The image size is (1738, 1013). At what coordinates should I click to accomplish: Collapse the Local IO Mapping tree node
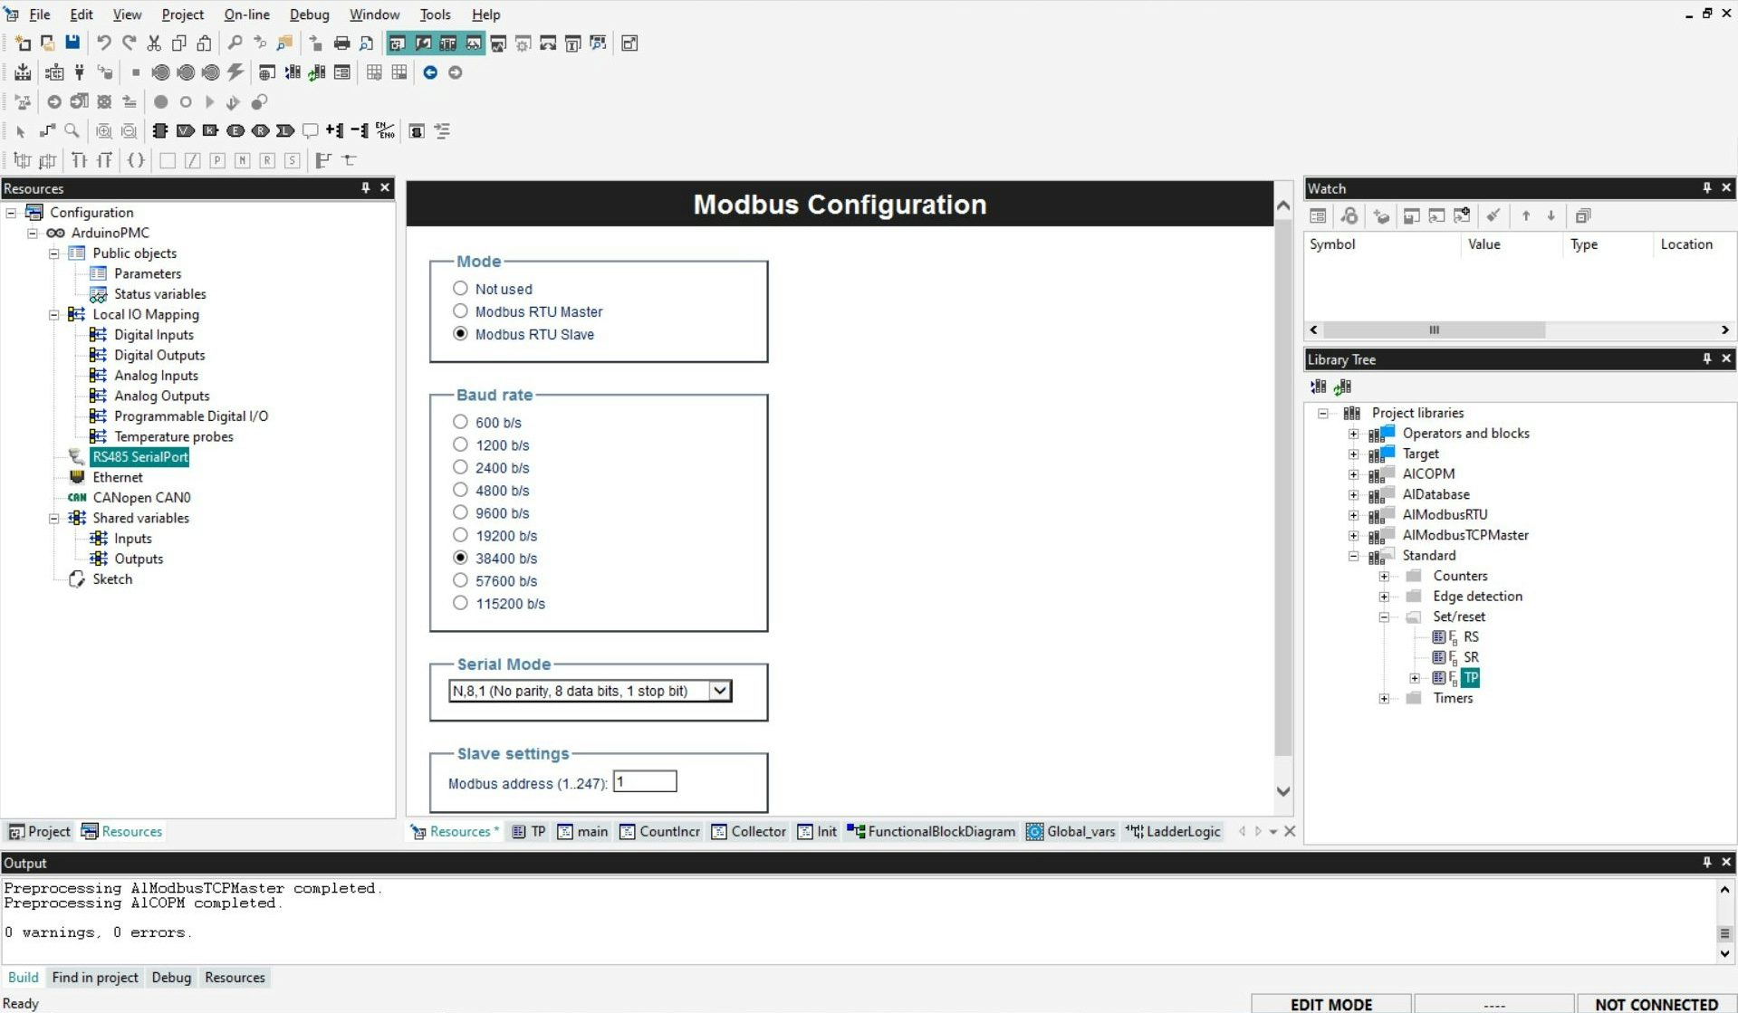point(54,314)
